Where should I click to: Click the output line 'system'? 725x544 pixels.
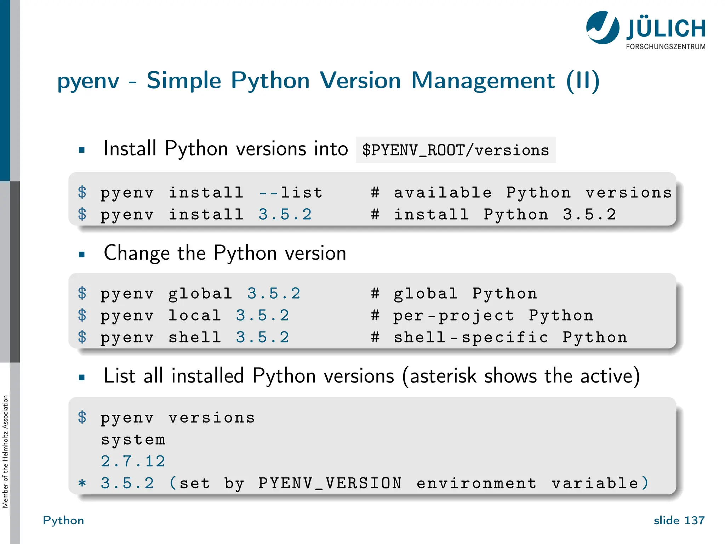coord(133,440)
